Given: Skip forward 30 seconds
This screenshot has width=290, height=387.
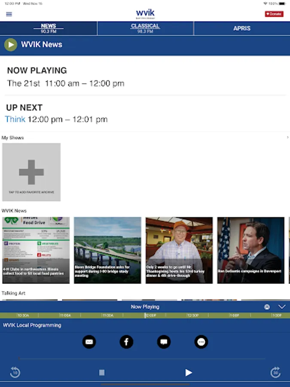Looking at the screenshot, I should (x=275, y=372).
